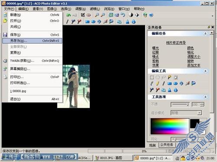
Task: Select the magic wand in Edit Tools panel
Action: pos(169,77)
